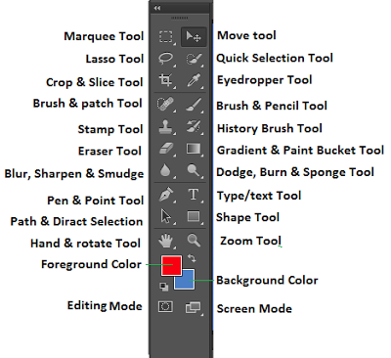Viewport: 391px width, 358px height.
Task: Click the 'Gradient & Paint Bucket Tool' label
Action: (x=300, y=151)
